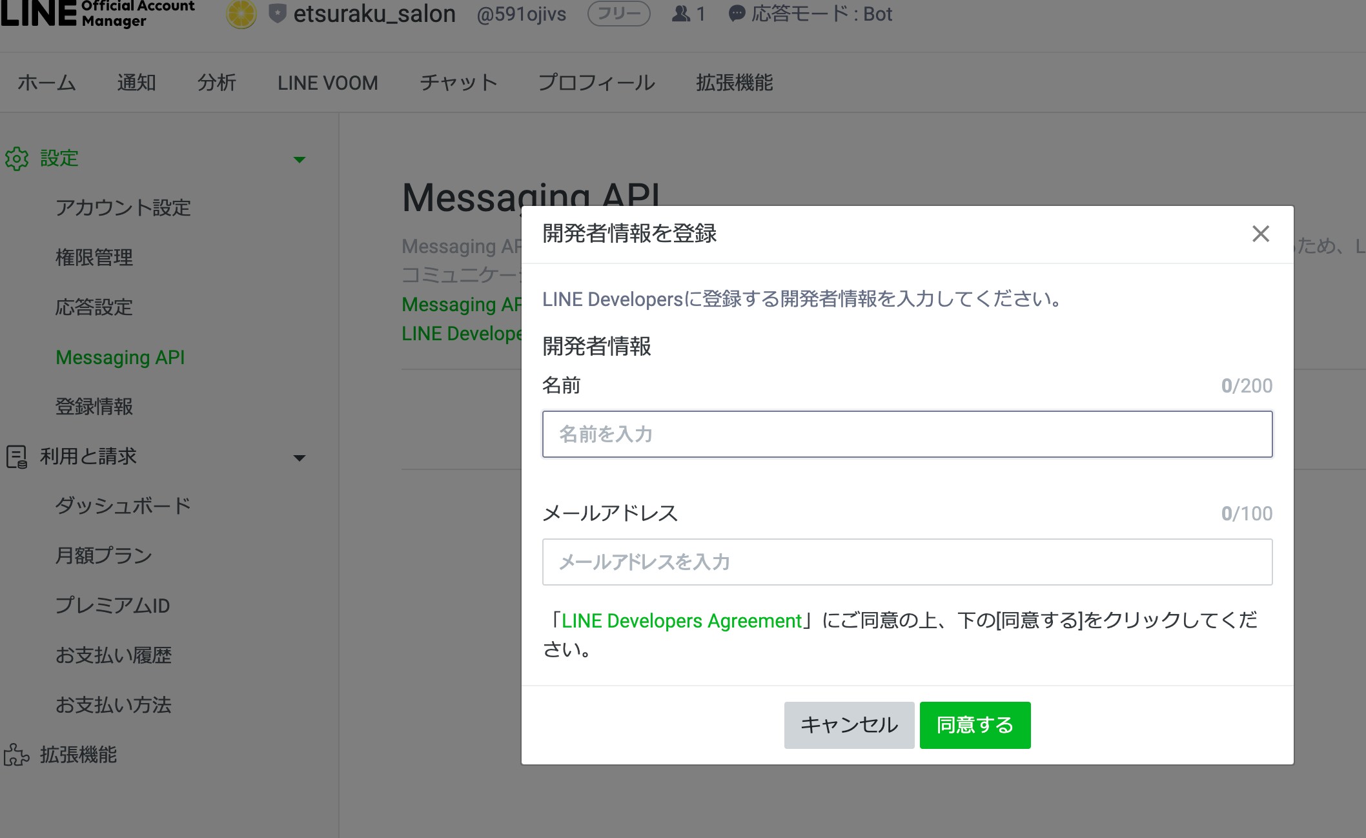The image size is (1366, 838).
Task: Open 登録情報 in sidebar
Action: coord(94,407)
